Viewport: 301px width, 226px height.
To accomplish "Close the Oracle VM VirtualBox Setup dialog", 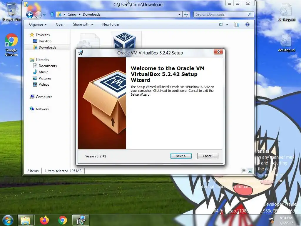I will click(218, 51).
